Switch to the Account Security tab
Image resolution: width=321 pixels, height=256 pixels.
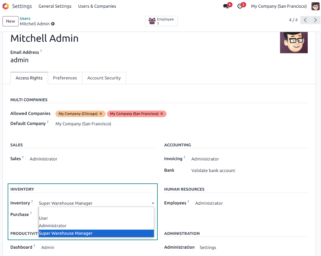tap(104, 78)
